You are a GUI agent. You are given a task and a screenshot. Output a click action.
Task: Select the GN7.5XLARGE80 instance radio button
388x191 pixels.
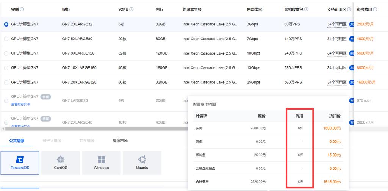6,39
